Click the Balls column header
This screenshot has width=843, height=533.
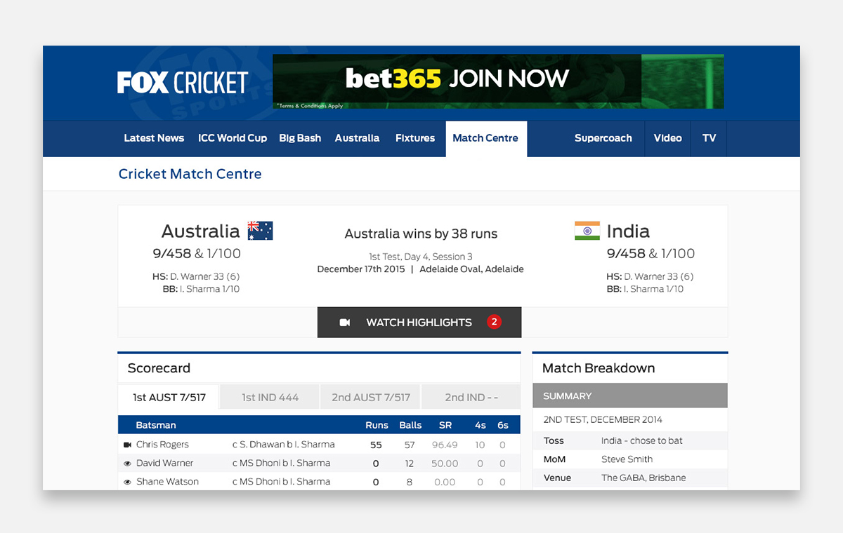pyautogui.click(x=410, y=425)
